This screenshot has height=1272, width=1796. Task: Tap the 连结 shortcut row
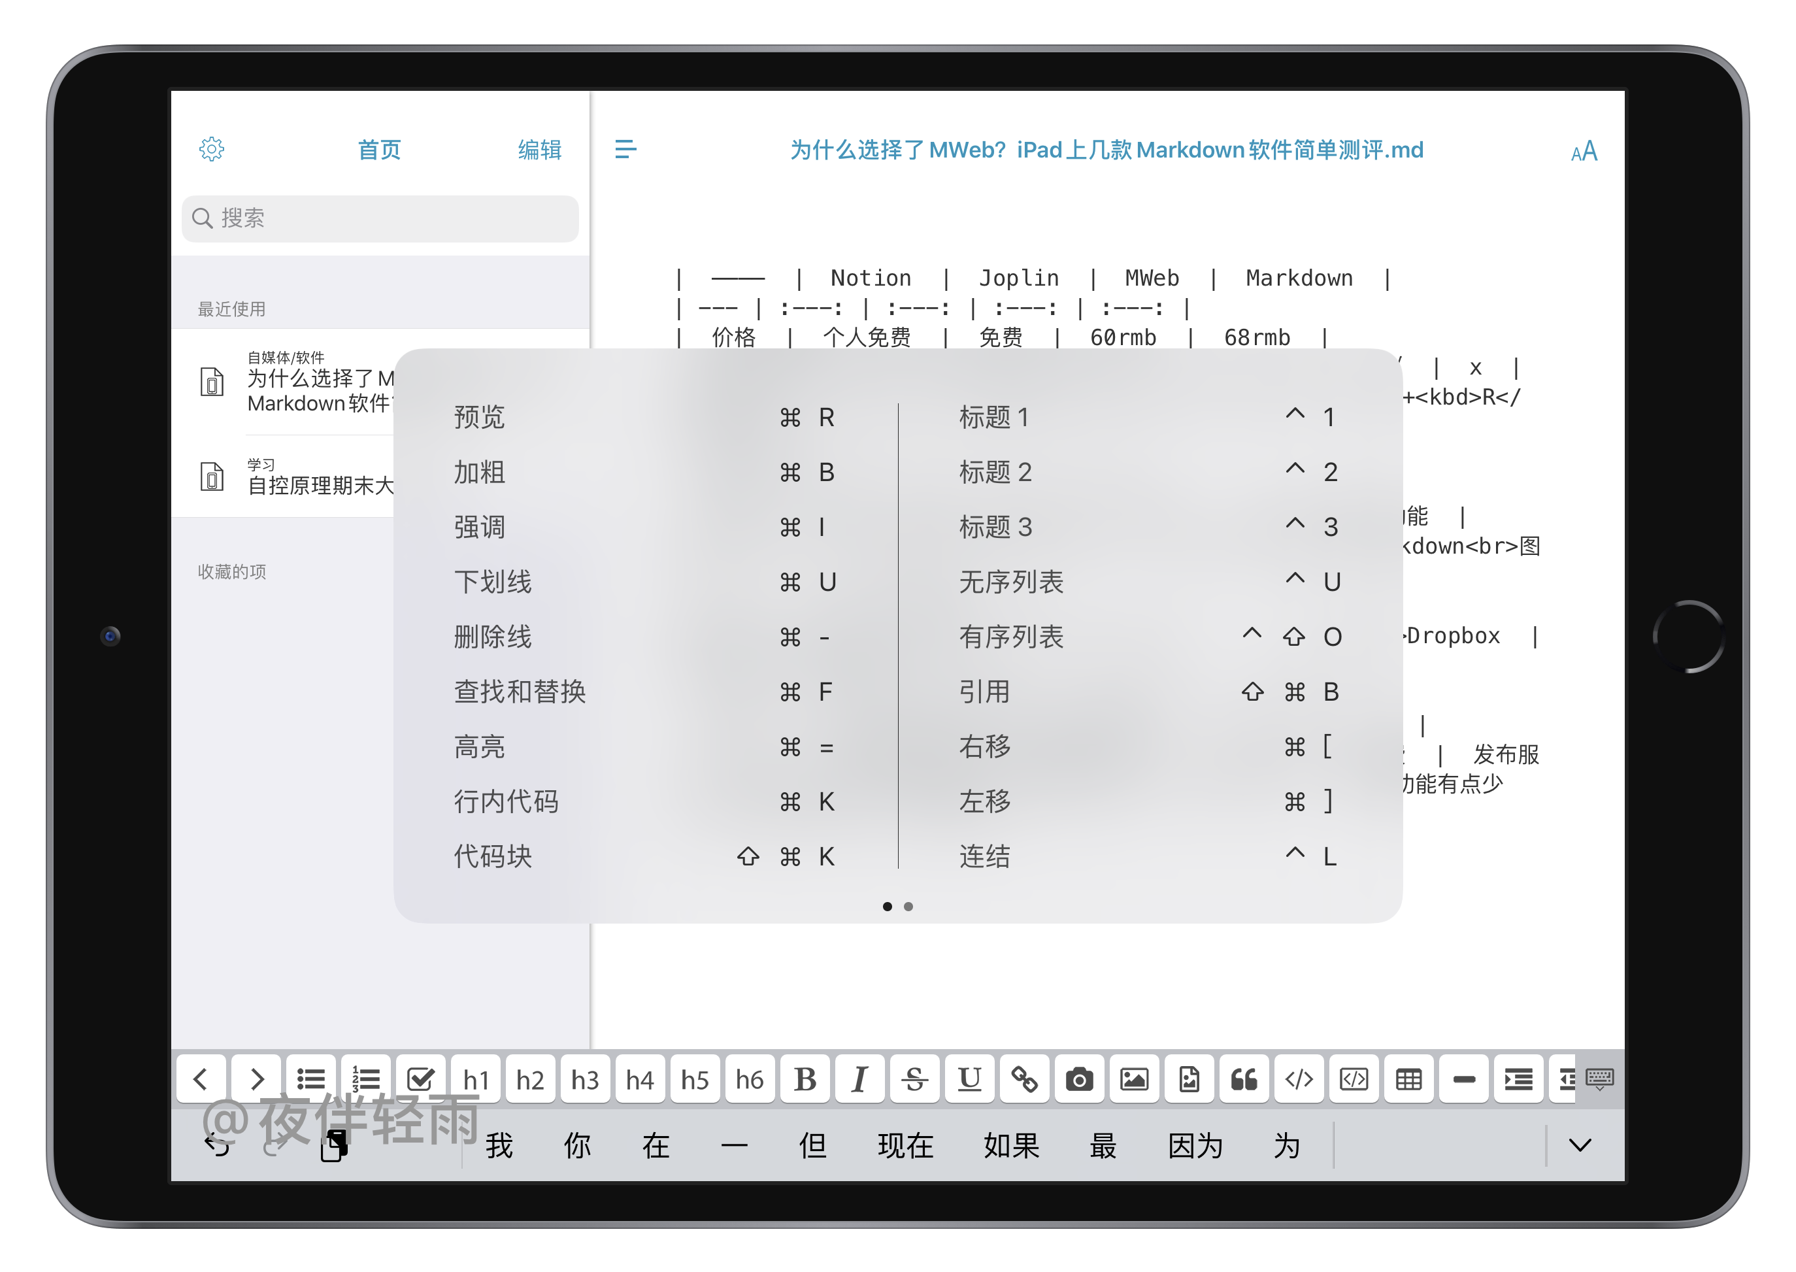pyautogui.click(x=1150, y=856)
